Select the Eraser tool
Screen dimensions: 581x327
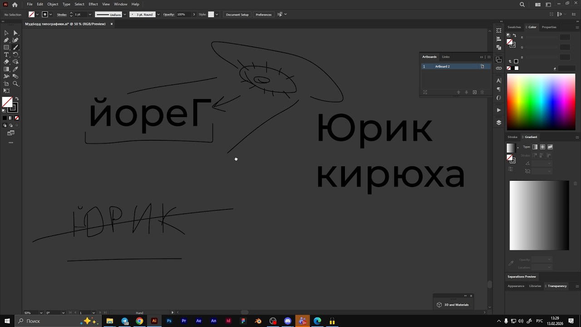click(6, 62)
